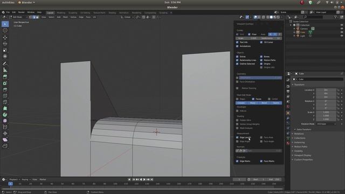Screen dimensions: 345x194
Task: Select the Measure tool
Action: (x=5, y=70)
